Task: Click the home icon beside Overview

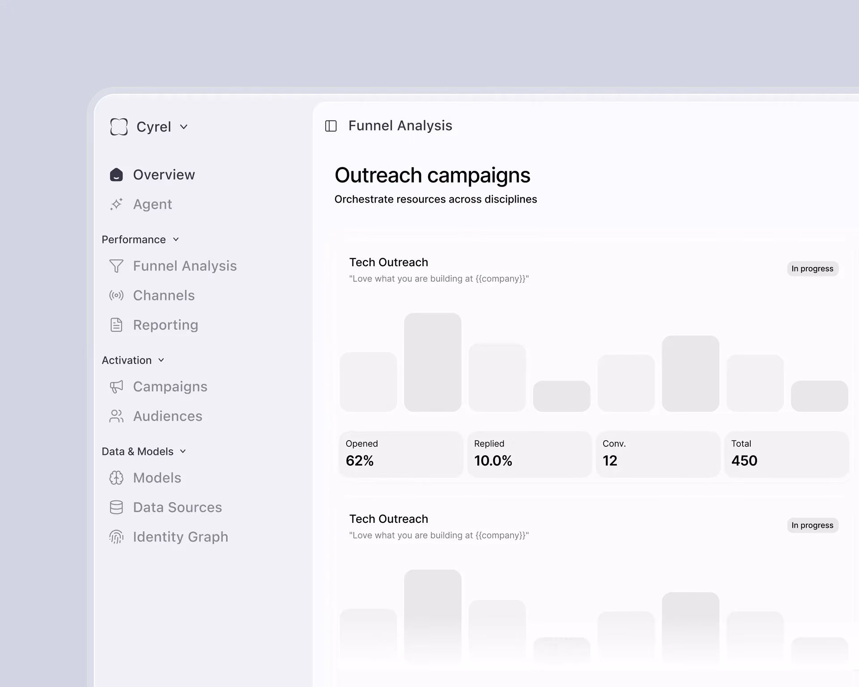Action: tap(116, 174)
